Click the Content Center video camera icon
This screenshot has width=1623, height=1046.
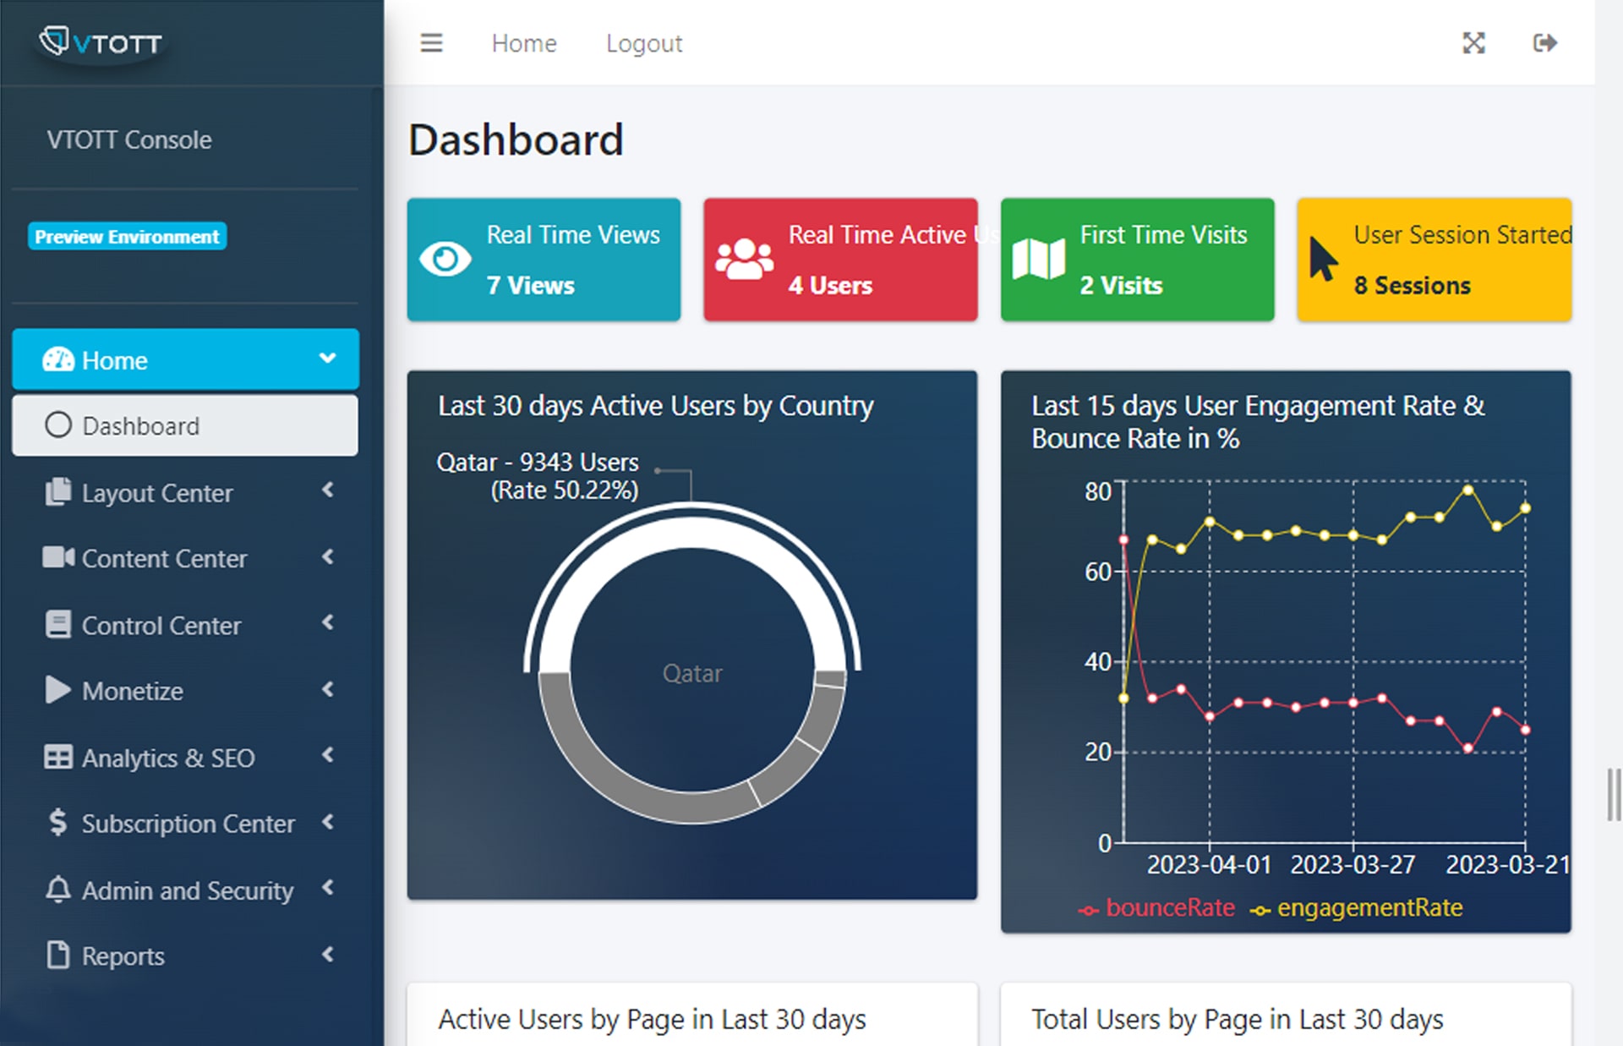(58, 557)
